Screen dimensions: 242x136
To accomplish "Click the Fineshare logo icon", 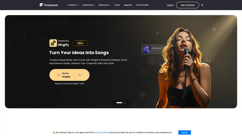I will [x=41, y=5].
